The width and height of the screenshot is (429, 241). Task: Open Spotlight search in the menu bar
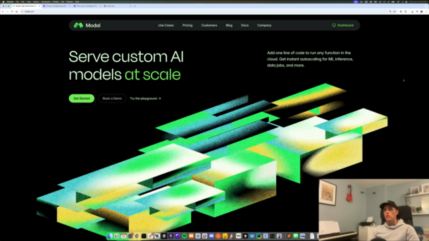click(x=403, y=1)
